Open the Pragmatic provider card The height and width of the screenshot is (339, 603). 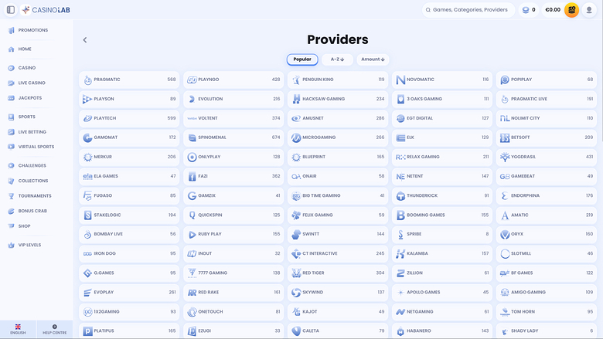click(129, 80)
